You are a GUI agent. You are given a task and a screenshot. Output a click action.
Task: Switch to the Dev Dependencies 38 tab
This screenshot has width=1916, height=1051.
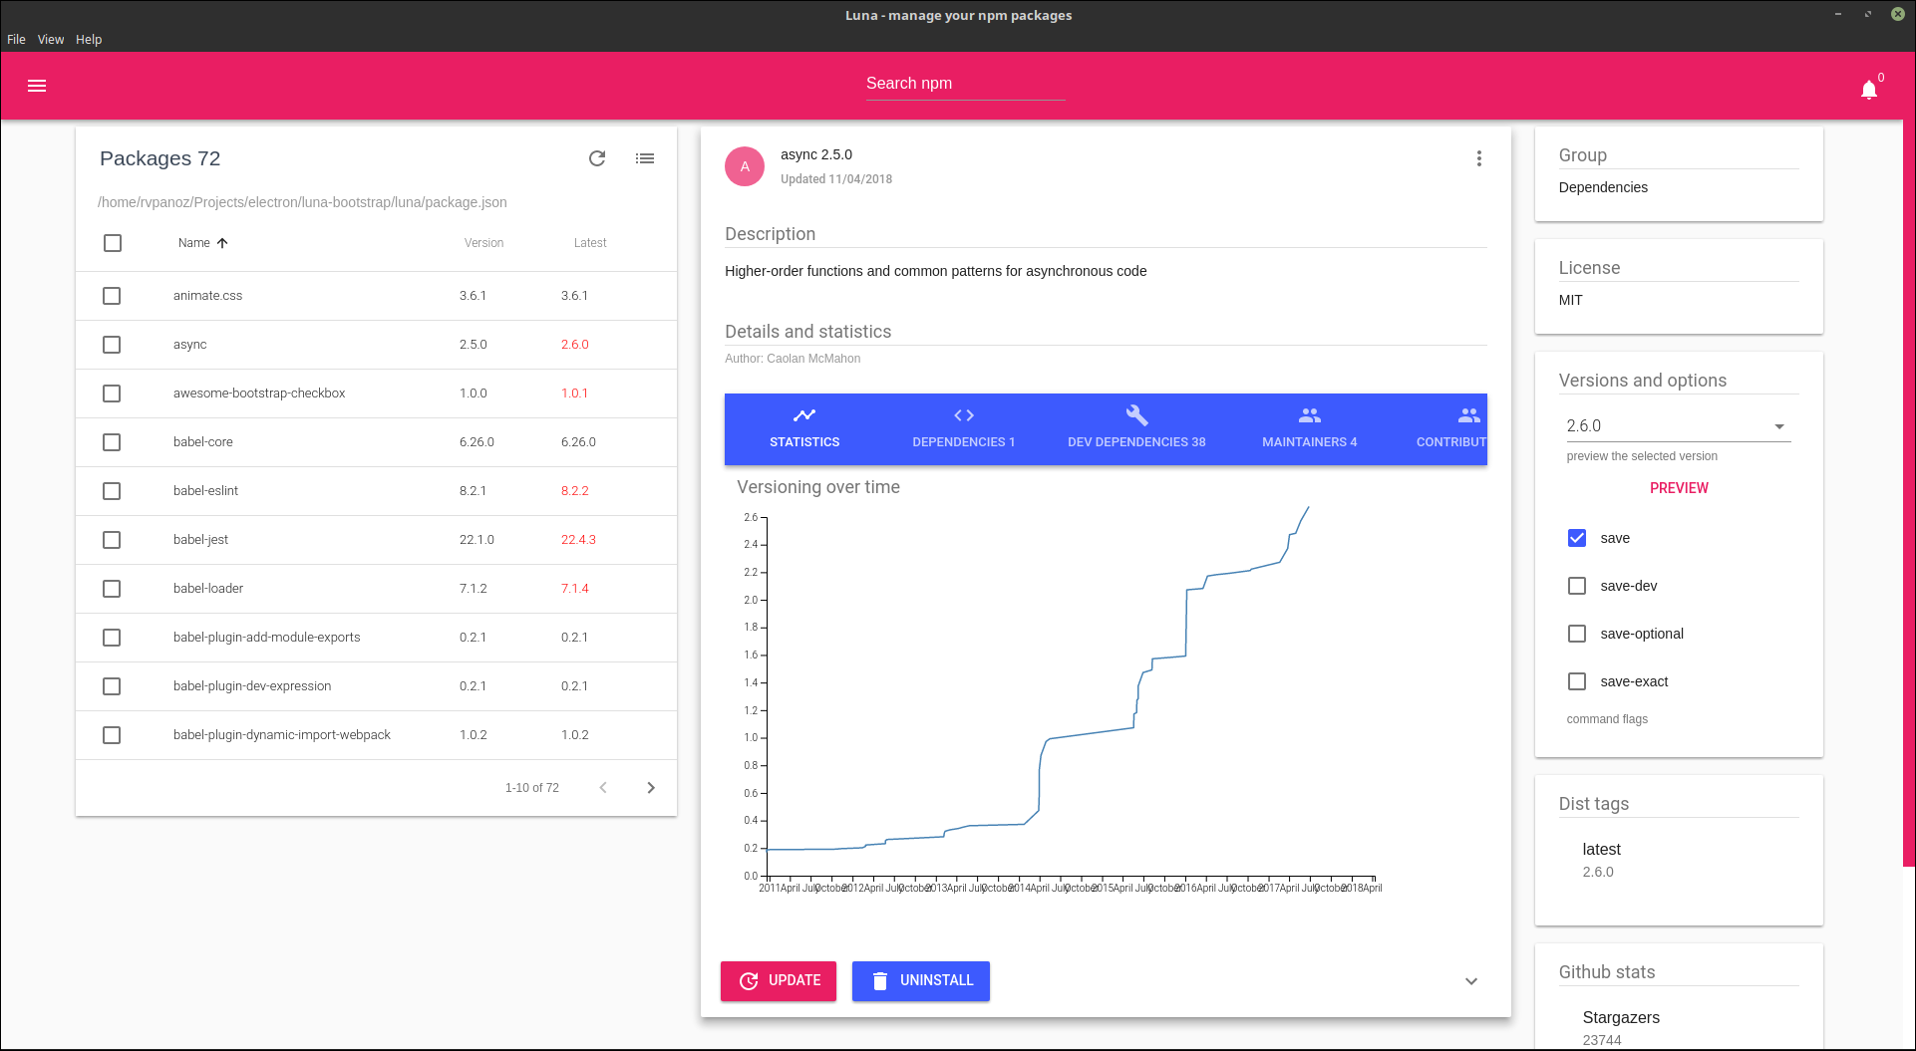point(1136,429)
